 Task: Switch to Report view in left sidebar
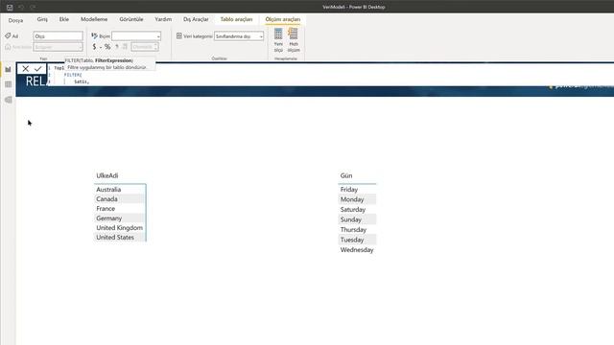tap(9, 69)
